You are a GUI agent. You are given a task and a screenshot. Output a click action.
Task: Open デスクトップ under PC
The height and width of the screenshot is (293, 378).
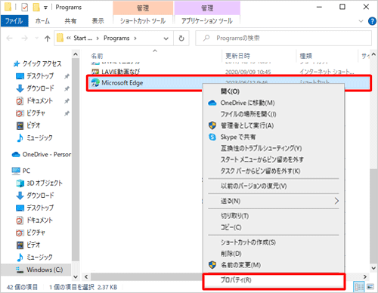click(x=35, y=208)
